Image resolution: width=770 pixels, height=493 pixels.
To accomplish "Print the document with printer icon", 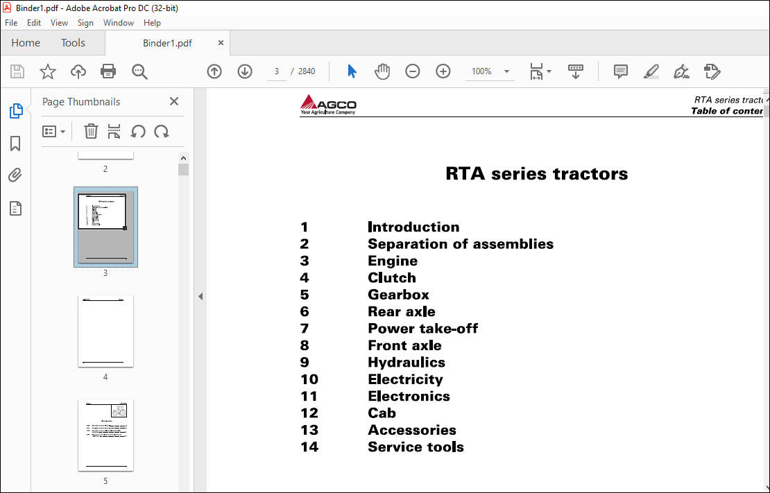I will click(108, 71).
